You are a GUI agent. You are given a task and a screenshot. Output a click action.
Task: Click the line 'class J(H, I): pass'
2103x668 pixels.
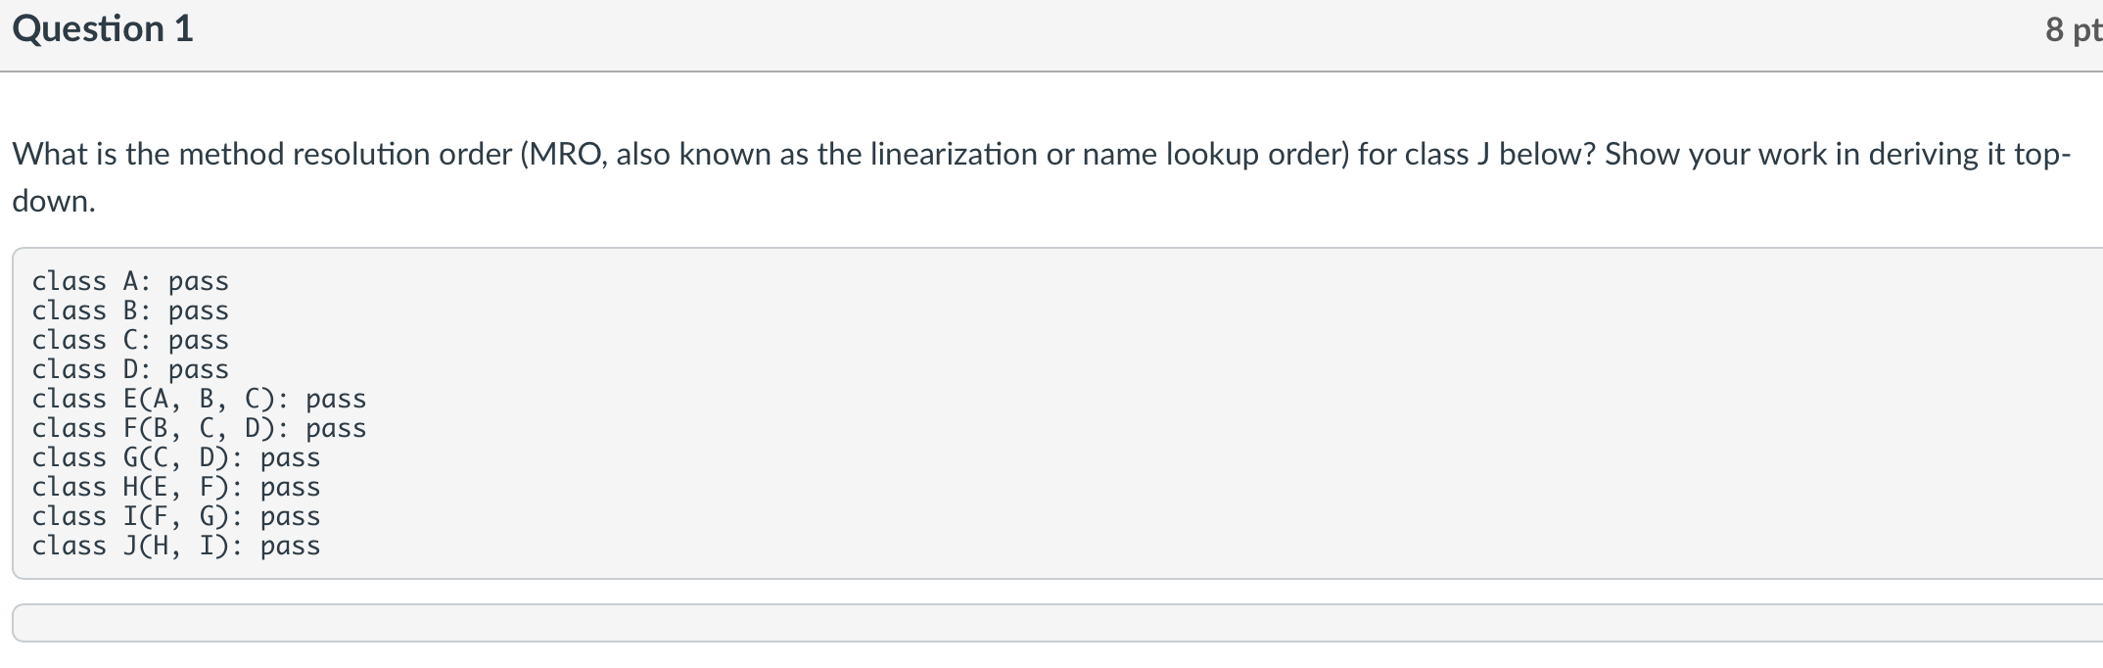(x=176, y=547)
